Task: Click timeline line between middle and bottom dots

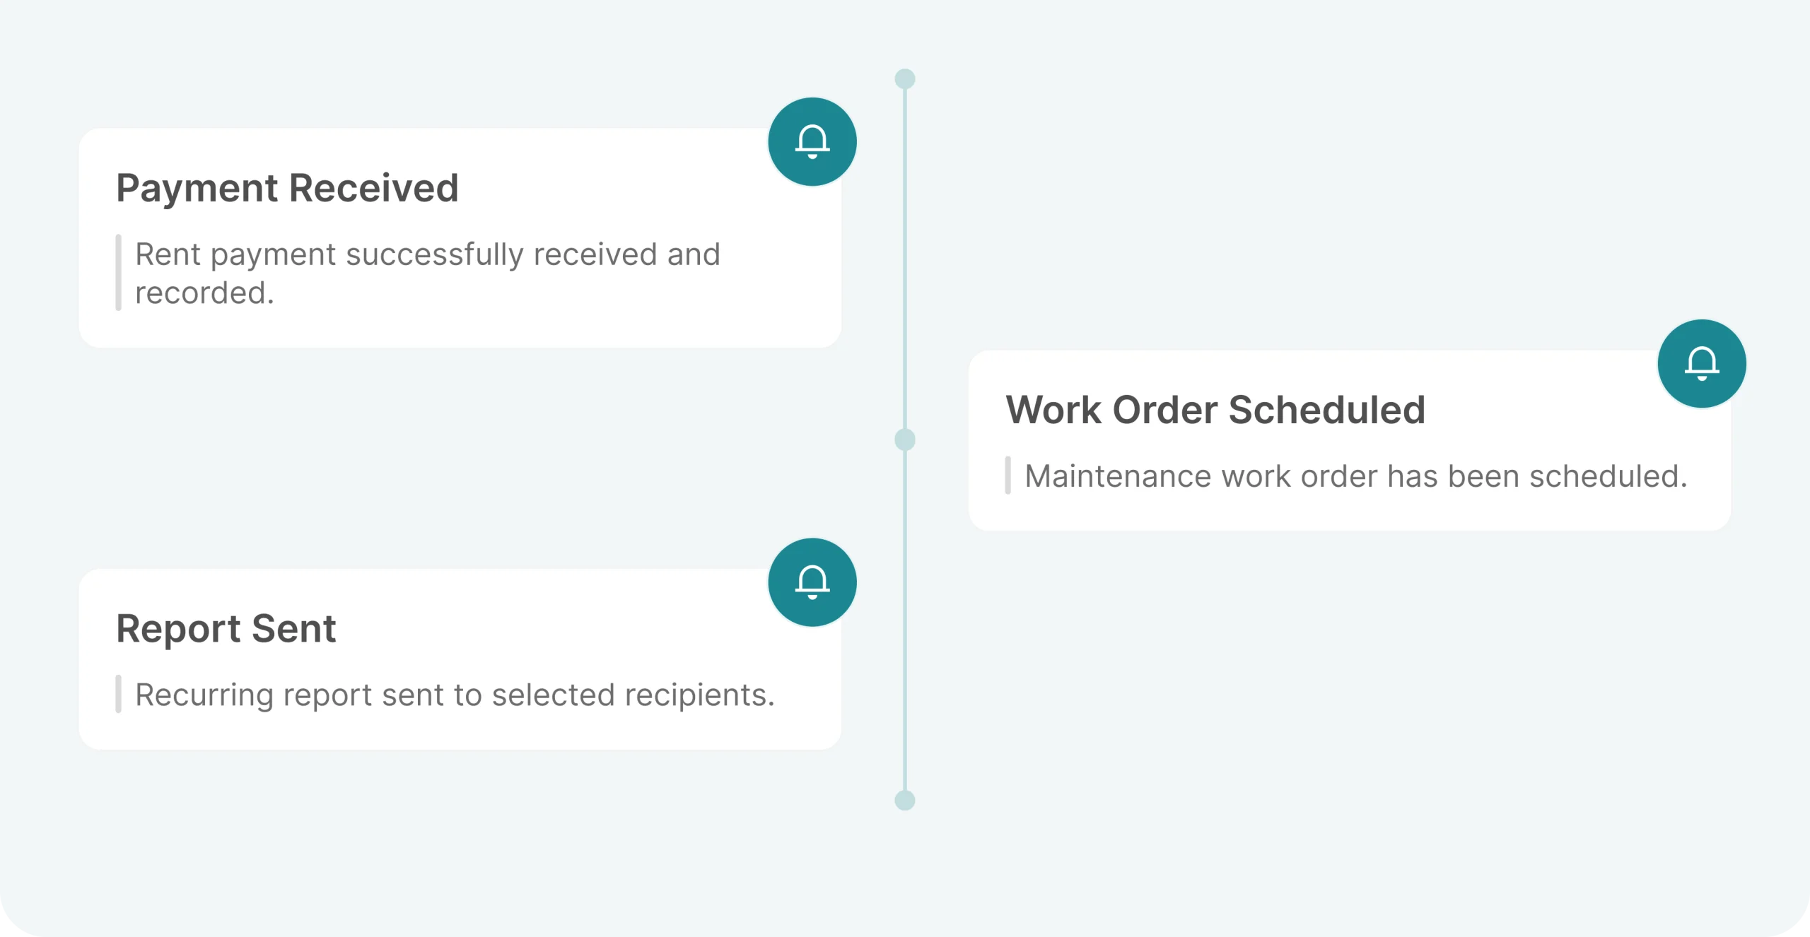Action: (905, 620)
